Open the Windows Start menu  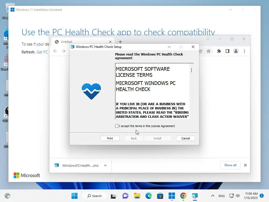pyautogui.click(x=74, y=196)
